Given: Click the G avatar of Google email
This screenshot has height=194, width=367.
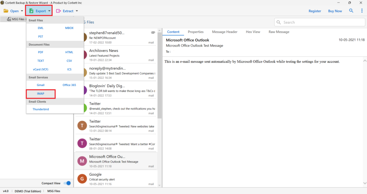Looking at the screenshot, I should (82, 179).
